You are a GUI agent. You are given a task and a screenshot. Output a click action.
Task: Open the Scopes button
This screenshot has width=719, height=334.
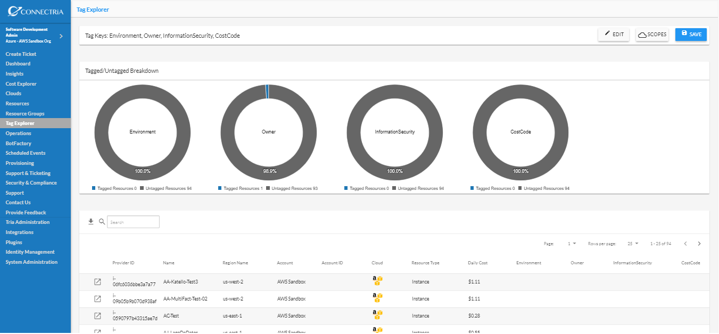click(x=652, y=35)
